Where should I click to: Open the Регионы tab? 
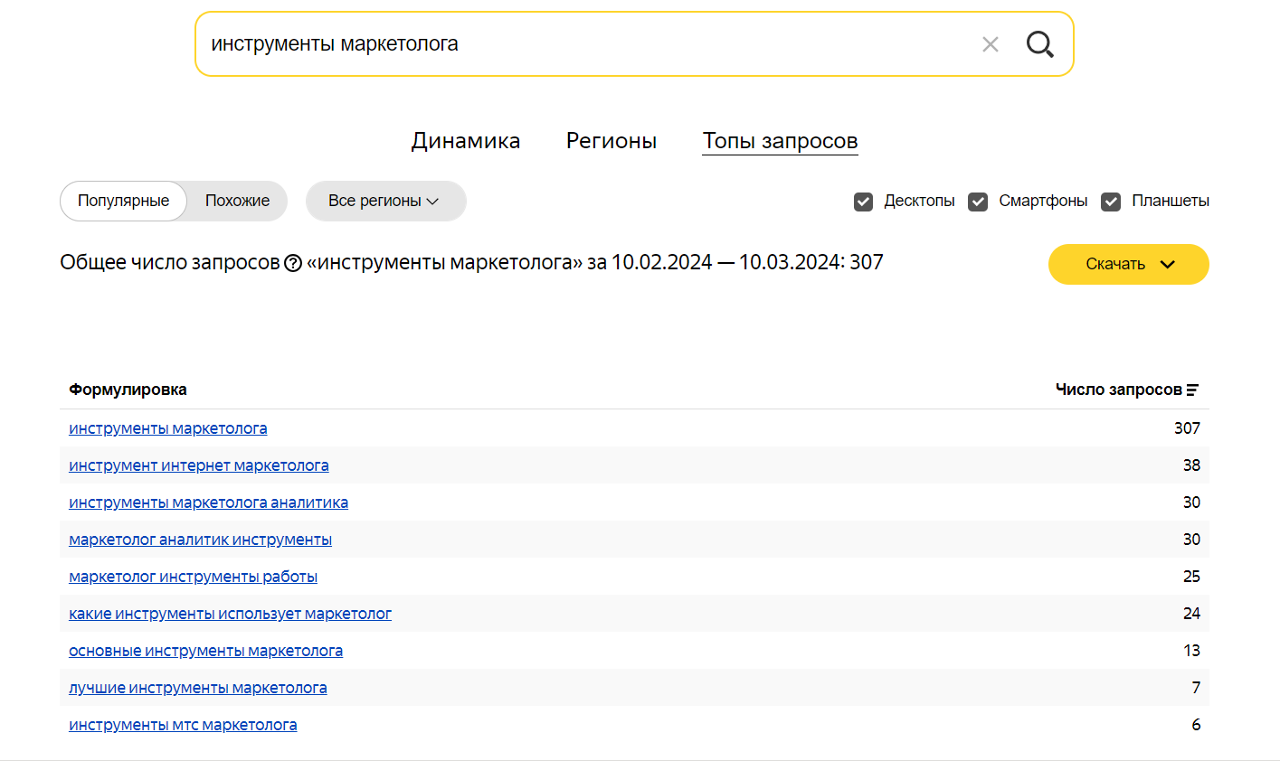611,141
